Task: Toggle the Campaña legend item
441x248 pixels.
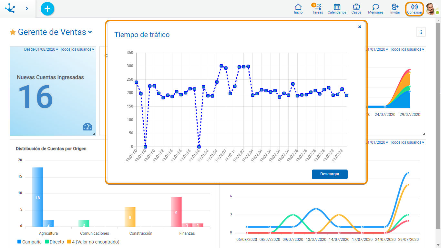Action: point(29,242)
